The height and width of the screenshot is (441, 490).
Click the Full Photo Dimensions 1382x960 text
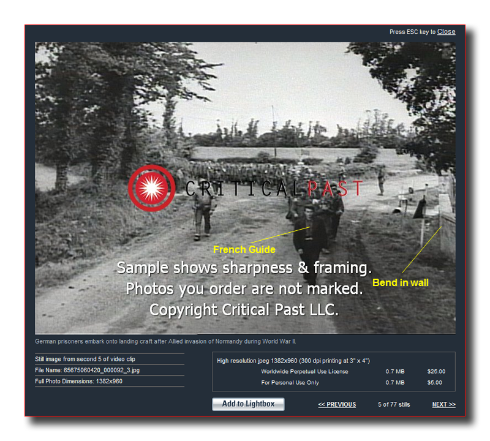tap(78, 382)
